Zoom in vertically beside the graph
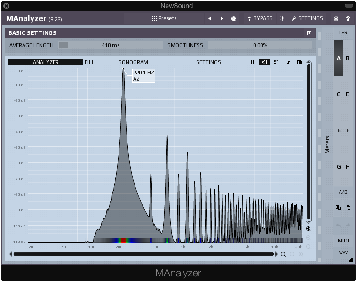Image resolution: width=357 pixels, height=282 pixels. [309, 229]
